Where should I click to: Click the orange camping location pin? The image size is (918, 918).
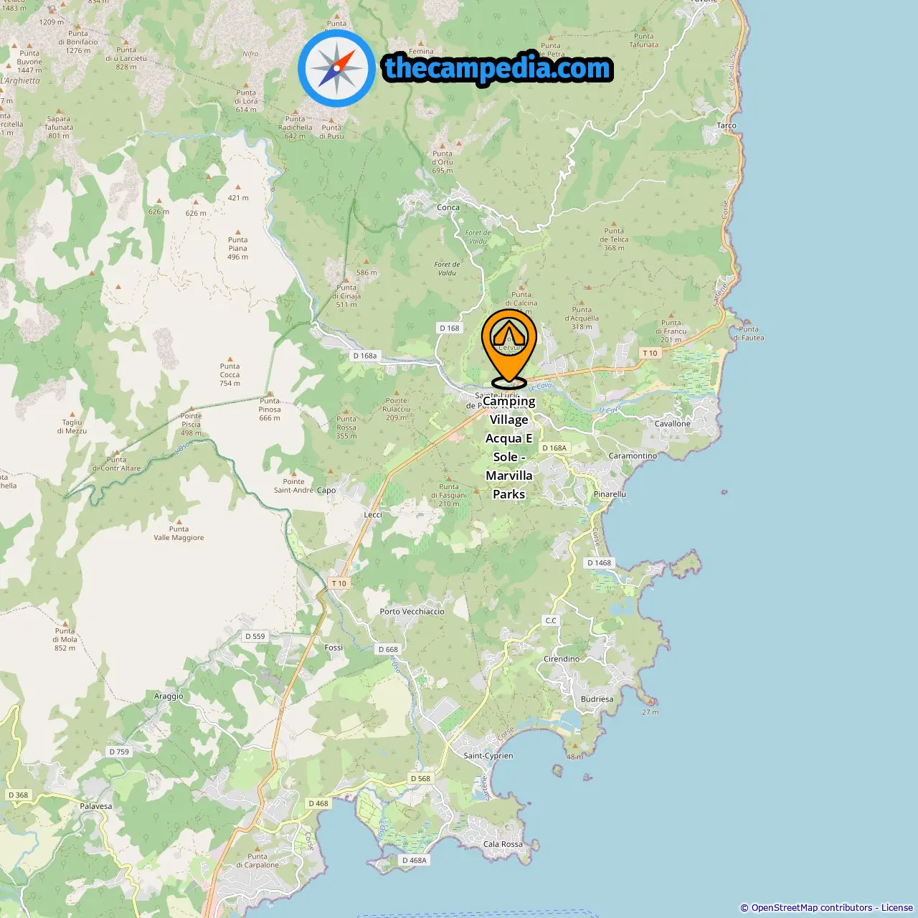pyautogui.click(x=509, y=349)
